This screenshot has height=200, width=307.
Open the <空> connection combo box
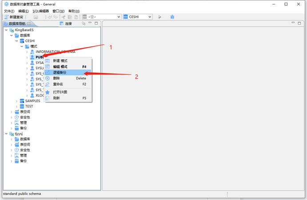101,17
